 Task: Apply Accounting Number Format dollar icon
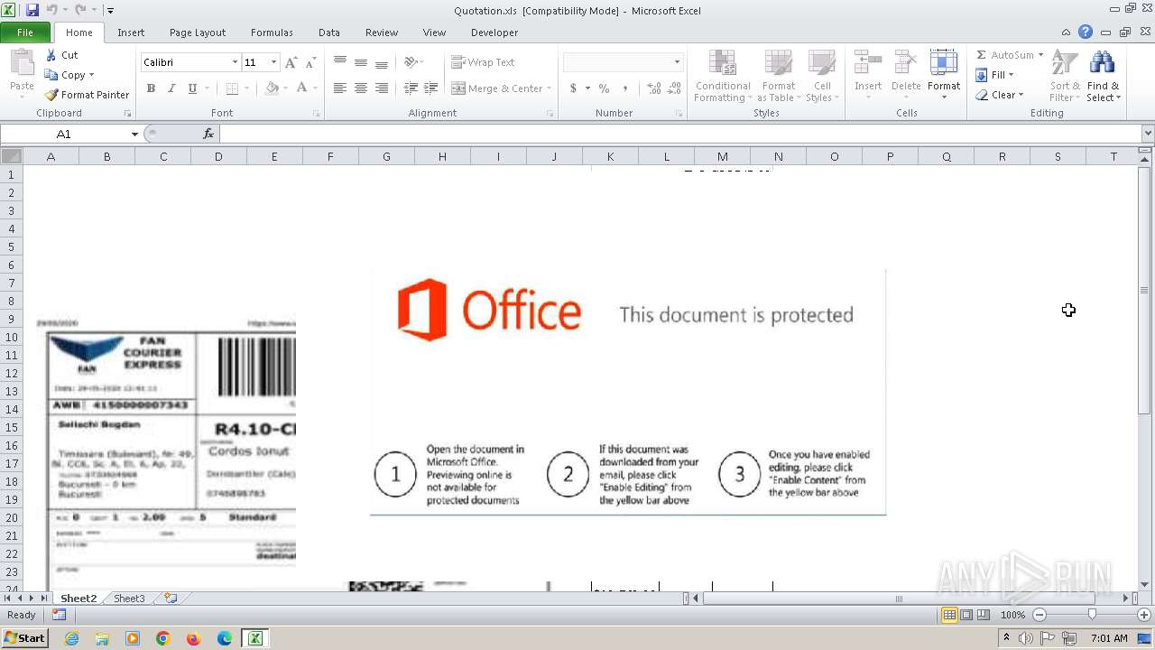(x=573, y=88)
